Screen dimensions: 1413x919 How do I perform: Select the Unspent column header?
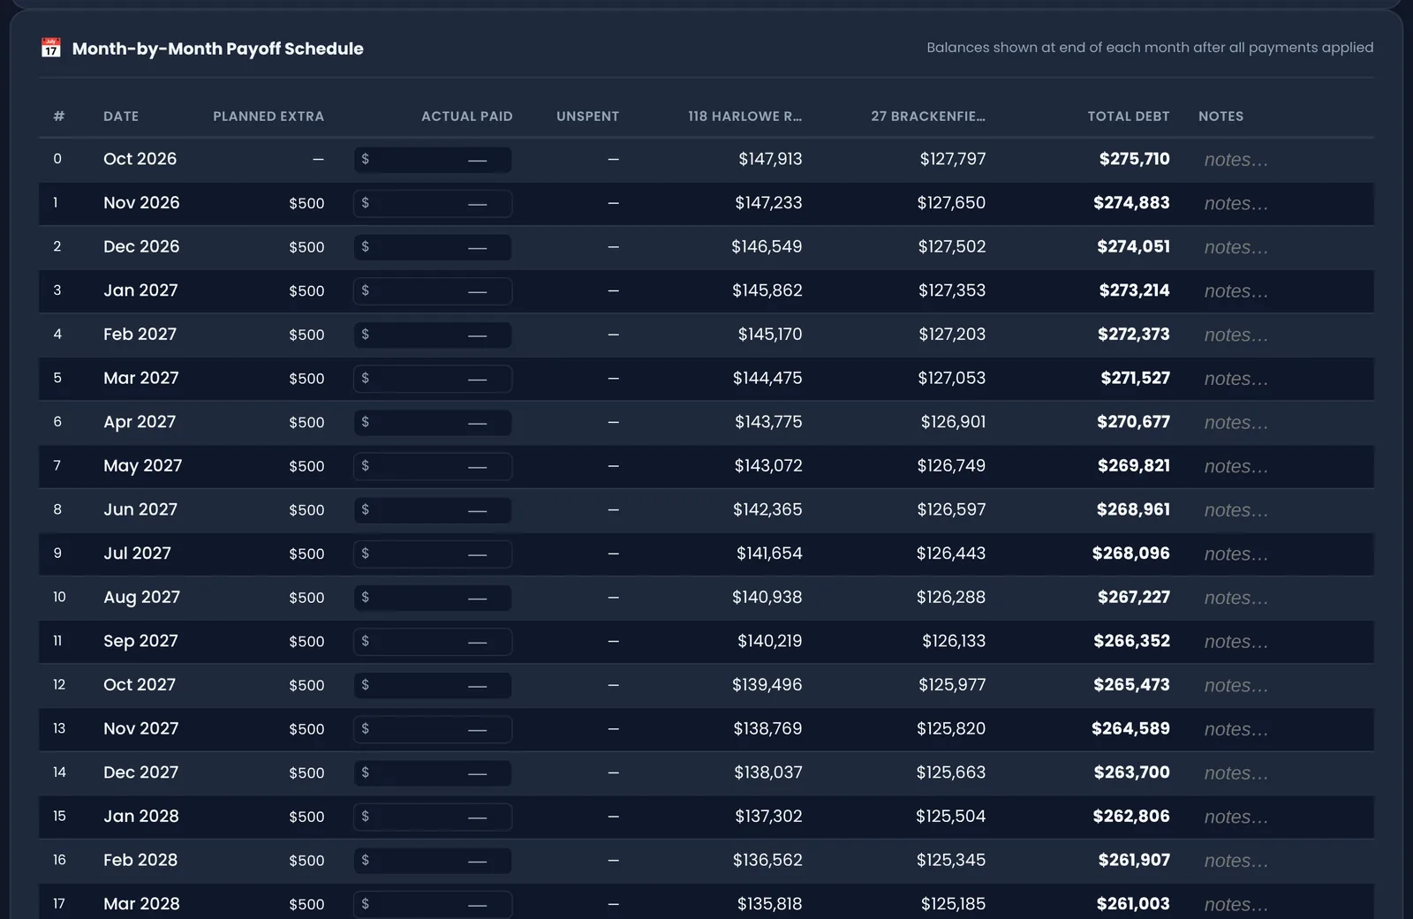pyautogui.click(x=587, y=117)
